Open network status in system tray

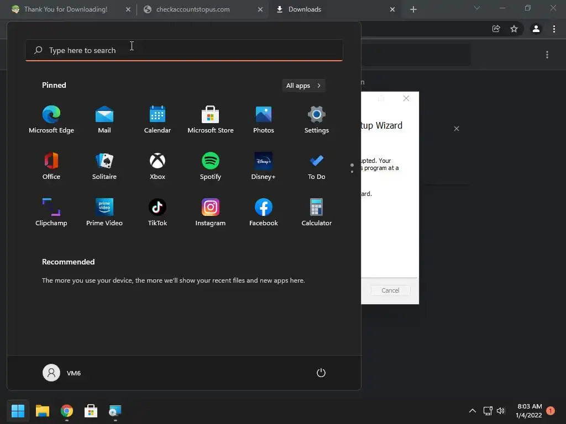click(x=488, y=411)
